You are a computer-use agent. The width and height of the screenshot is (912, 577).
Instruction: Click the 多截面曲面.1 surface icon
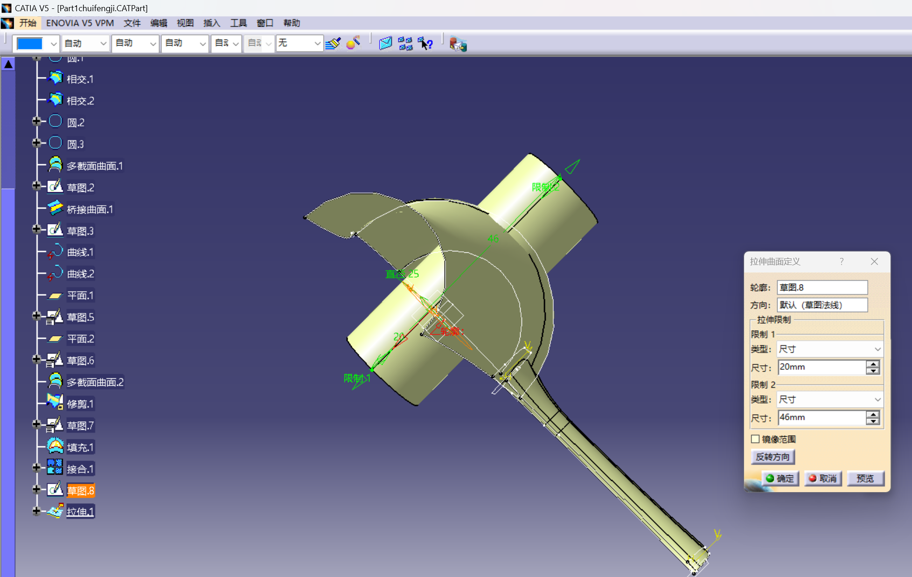pyautogui.click(x=56, y=165)
